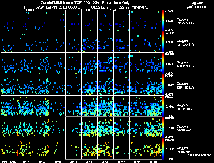The image size is (214, 163).
Task: Open the 46-68 keV panel at 08:27
Action: 25,149
